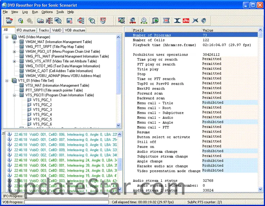Select the Number of Cells row
This screenshot has height=206, width=265.
pyautogui.click(x=191, y=40)
